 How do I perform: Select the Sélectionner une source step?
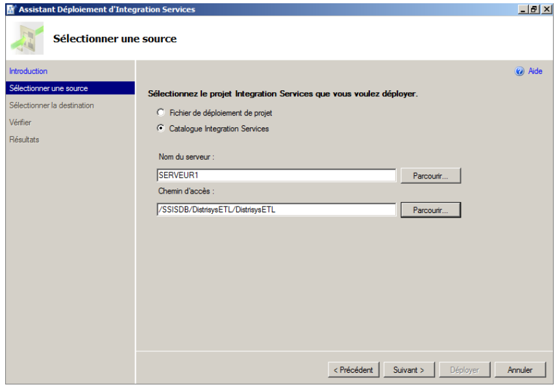point(49,88)
